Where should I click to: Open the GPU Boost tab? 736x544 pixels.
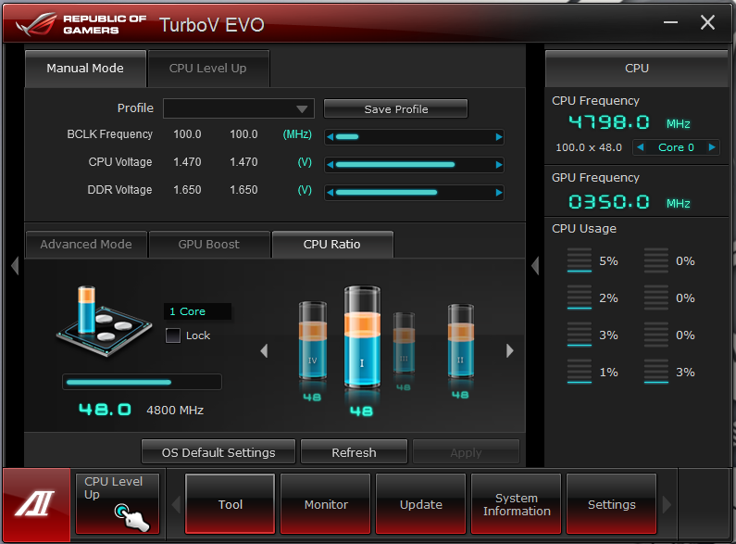(x=209, y=245)
